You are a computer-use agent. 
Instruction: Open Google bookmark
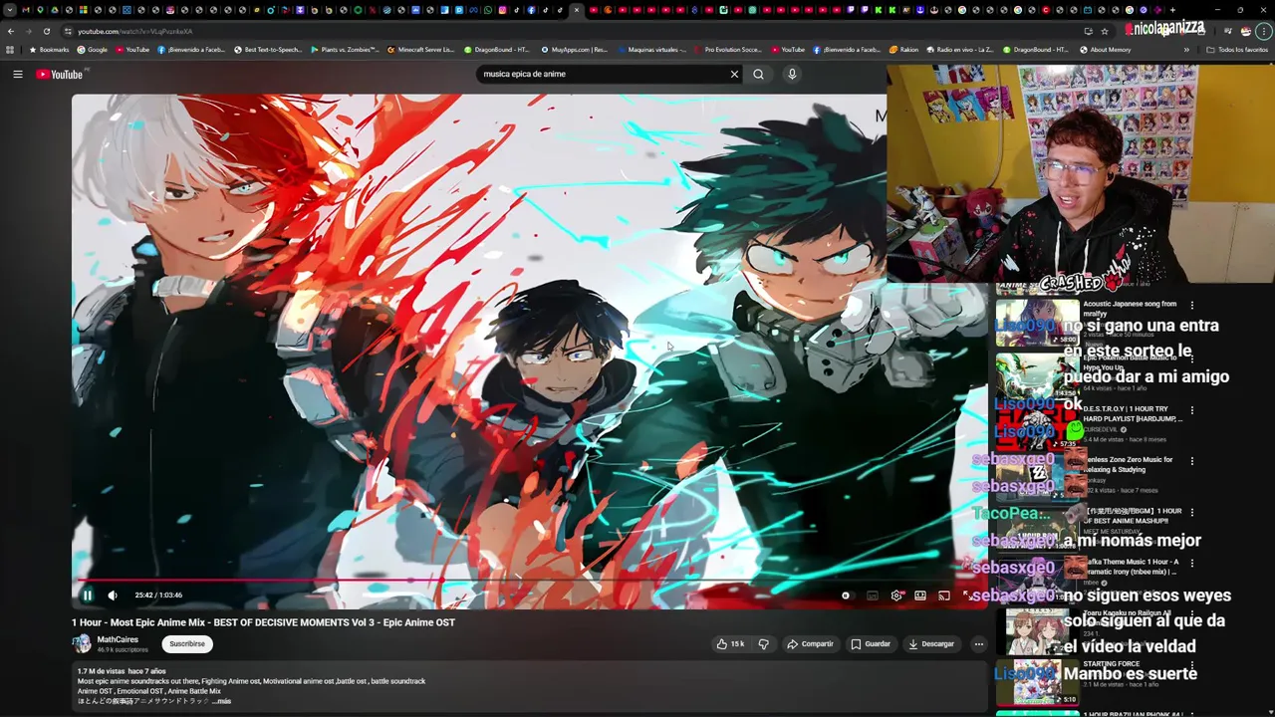[92, 50]
